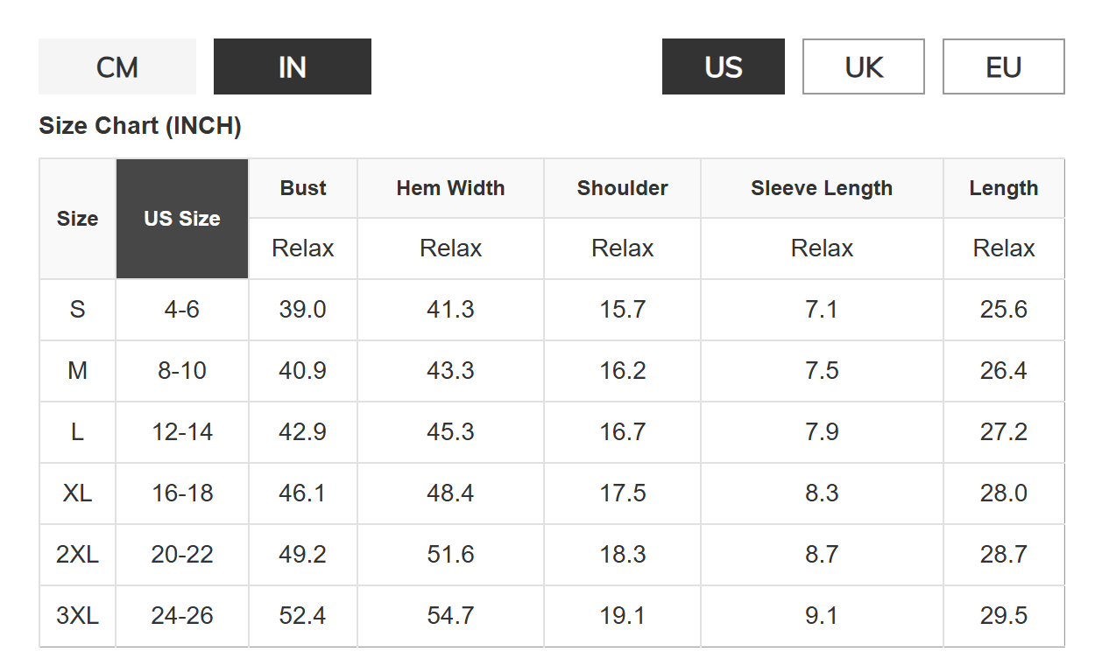Click bust value 46.1 for XL

click(302, 493)
